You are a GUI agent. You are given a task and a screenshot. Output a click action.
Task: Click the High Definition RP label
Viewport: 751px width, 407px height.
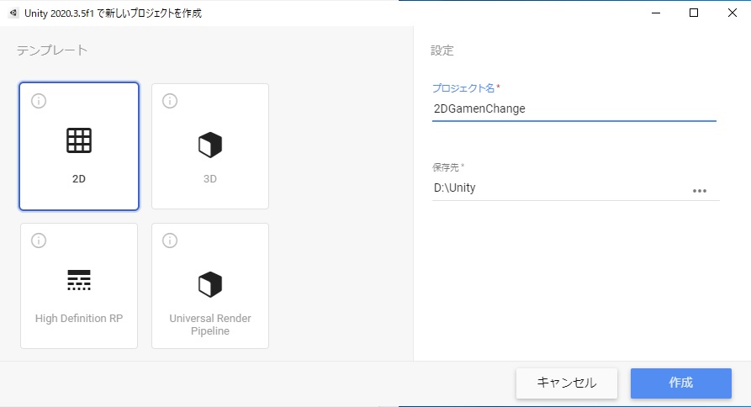(x=79, y=319)
